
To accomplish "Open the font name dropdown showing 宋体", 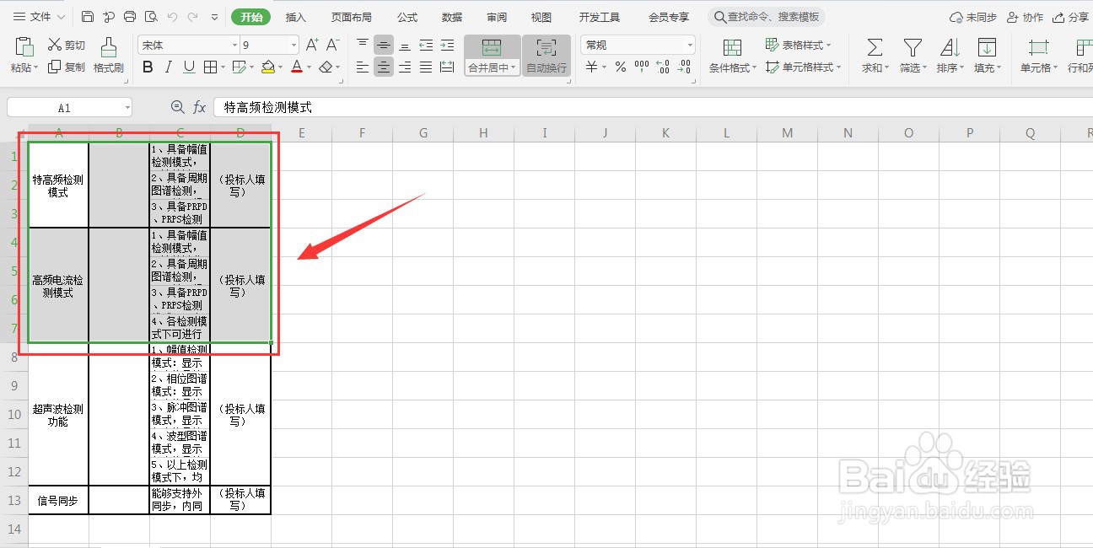I will tap(234, 44).
